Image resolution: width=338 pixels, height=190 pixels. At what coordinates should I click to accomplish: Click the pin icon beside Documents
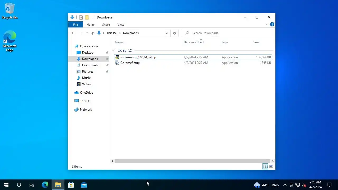[x=107, y=65]
